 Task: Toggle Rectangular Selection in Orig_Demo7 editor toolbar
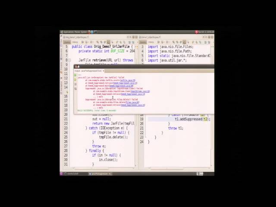(112, 42)
